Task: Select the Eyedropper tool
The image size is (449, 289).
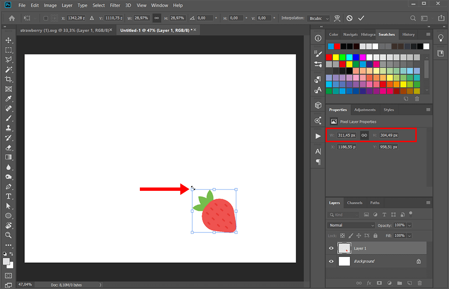Action: point(8,99)
